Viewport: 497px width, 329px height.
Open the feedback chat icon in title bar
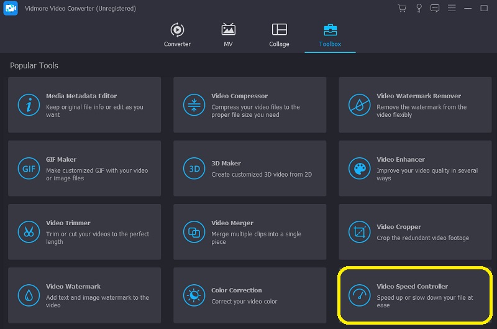(x=435, y=8)
